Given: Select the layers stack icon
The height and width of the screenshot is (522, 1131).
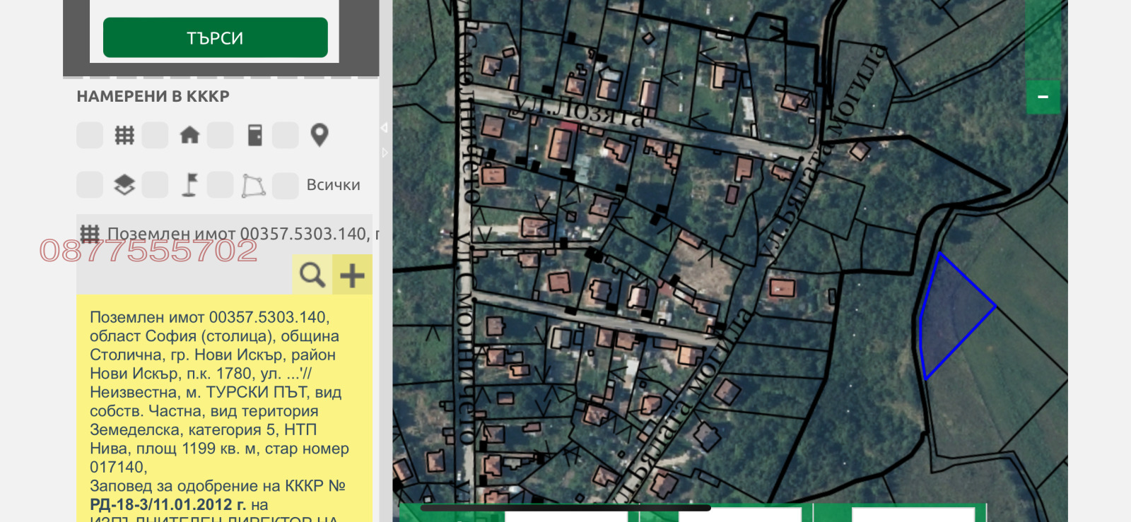Looking at the screenshot, I should pos(124,185).
